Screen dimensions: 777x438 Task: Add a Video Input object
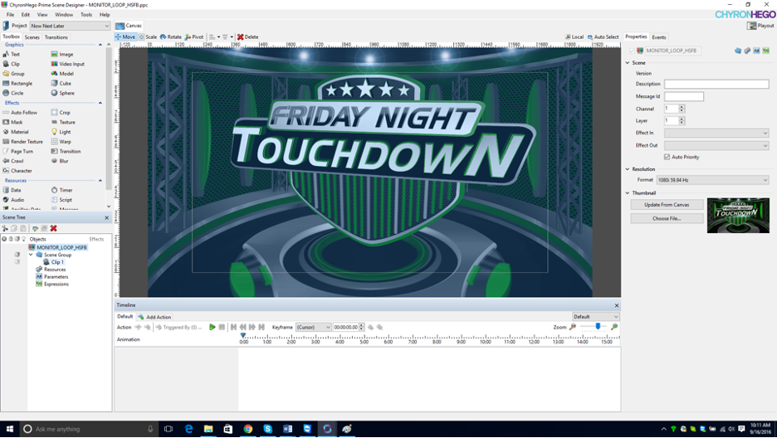click(71, 64)
